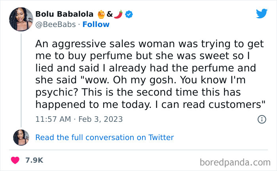
Task: Click the Feb 3, 2023 date
Action: pos(101,119)
